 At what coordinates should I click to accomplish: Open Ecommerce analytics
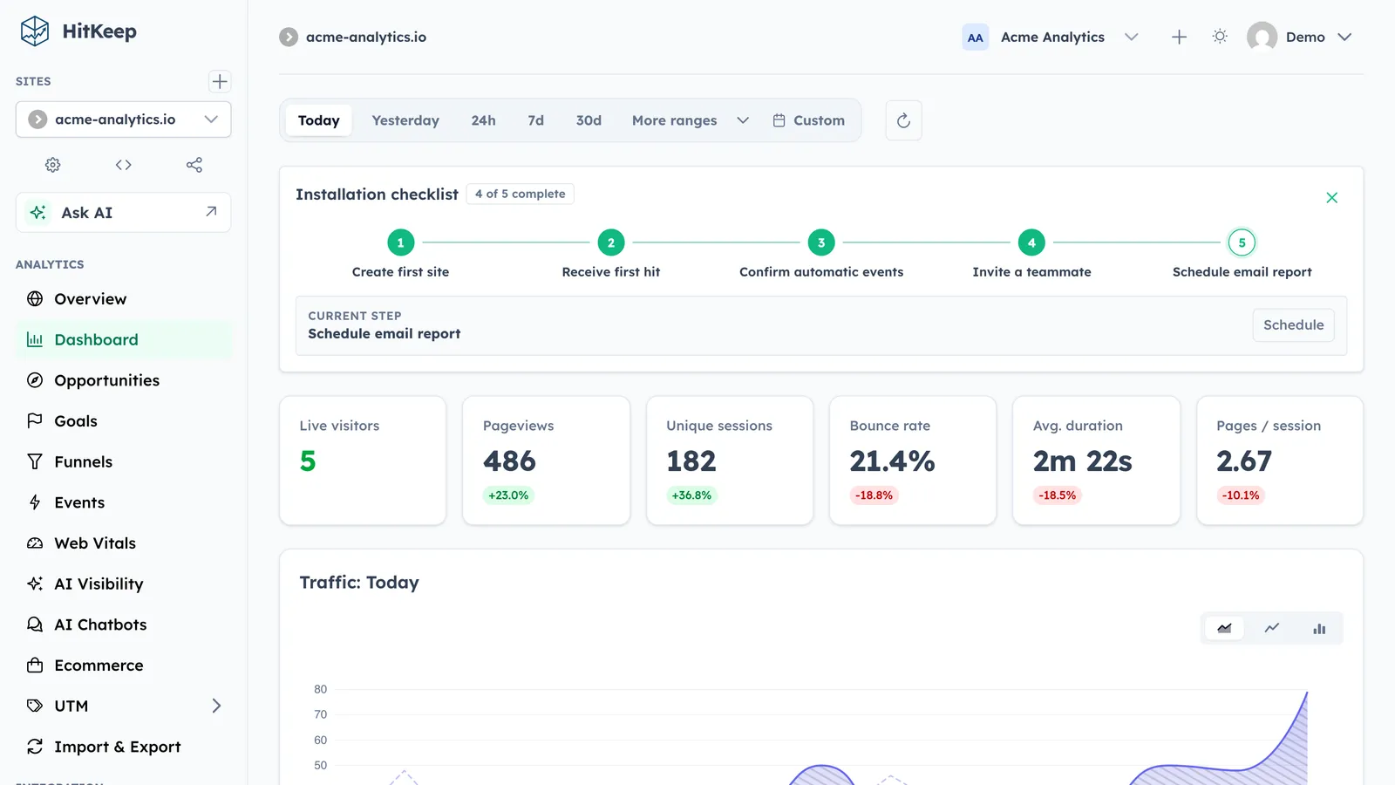pos(124,666)
